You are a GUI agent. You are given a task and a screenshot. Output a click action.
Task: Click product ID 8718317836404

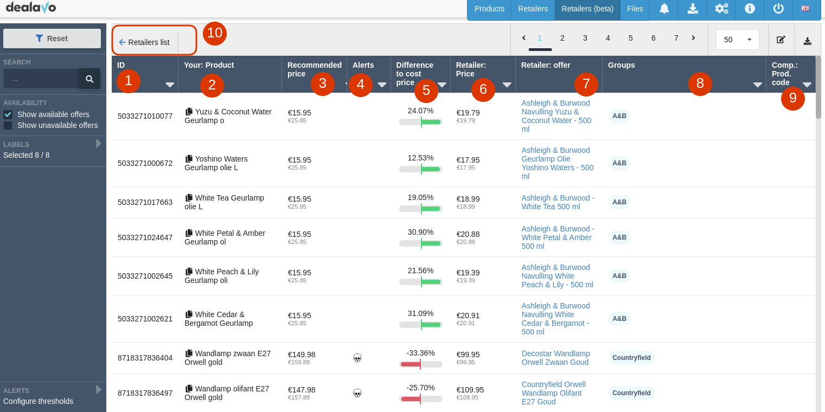(x=145, y=358)
